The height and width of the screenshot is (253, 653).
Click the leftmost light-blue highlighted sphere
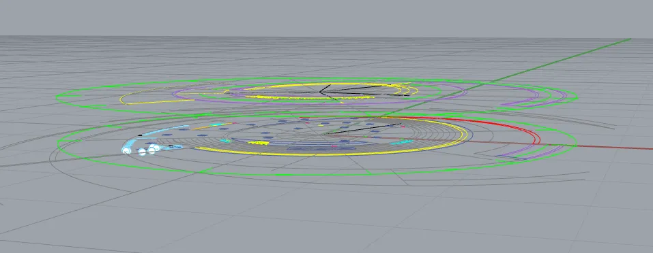pos(127,150)
